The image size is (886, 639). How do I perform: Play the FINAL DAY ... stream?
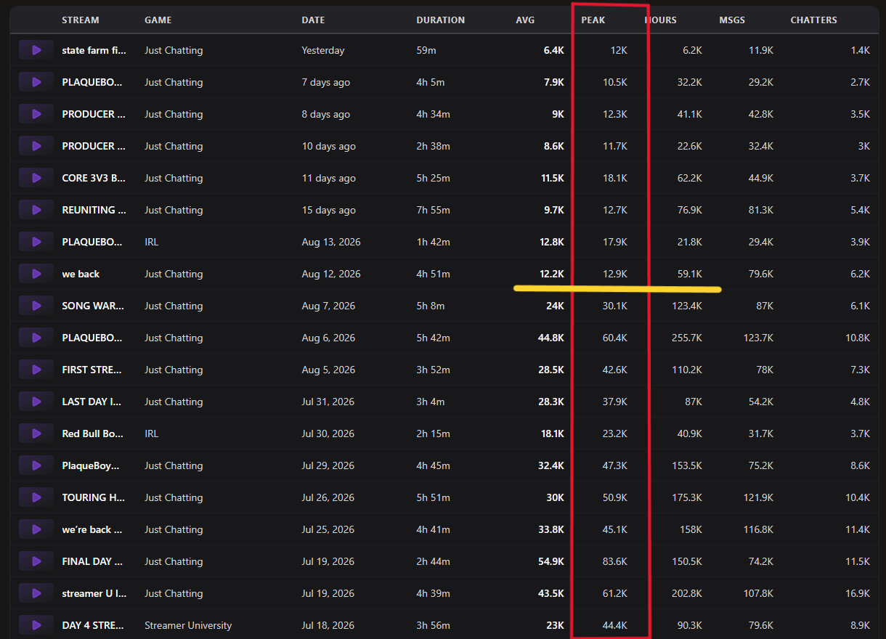(36, 561)
